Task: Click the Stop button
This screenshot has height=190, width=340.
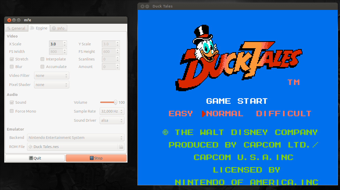Action: [x=96, y=158]
